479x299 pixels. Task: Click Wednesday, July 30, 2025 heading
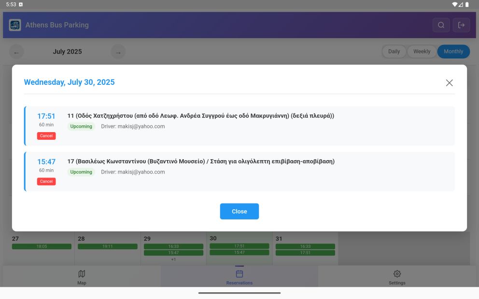pos(70,82)
